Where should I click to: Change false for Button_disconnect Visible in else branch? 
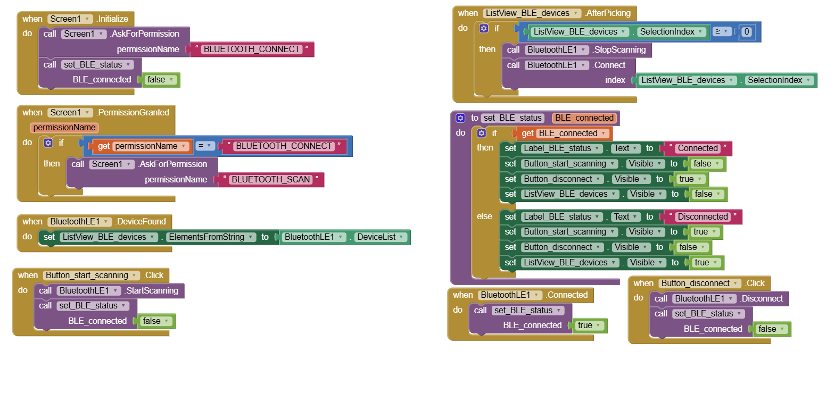[x=692, y=247]
